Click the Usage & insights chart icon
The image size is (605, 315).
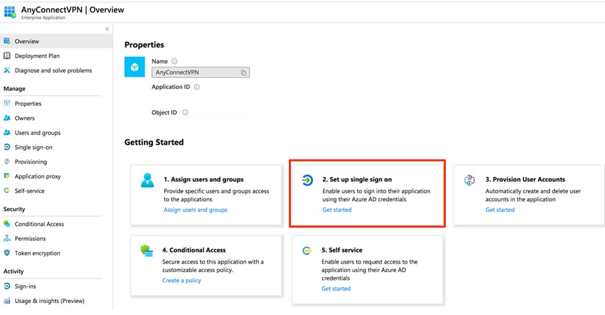7,301
